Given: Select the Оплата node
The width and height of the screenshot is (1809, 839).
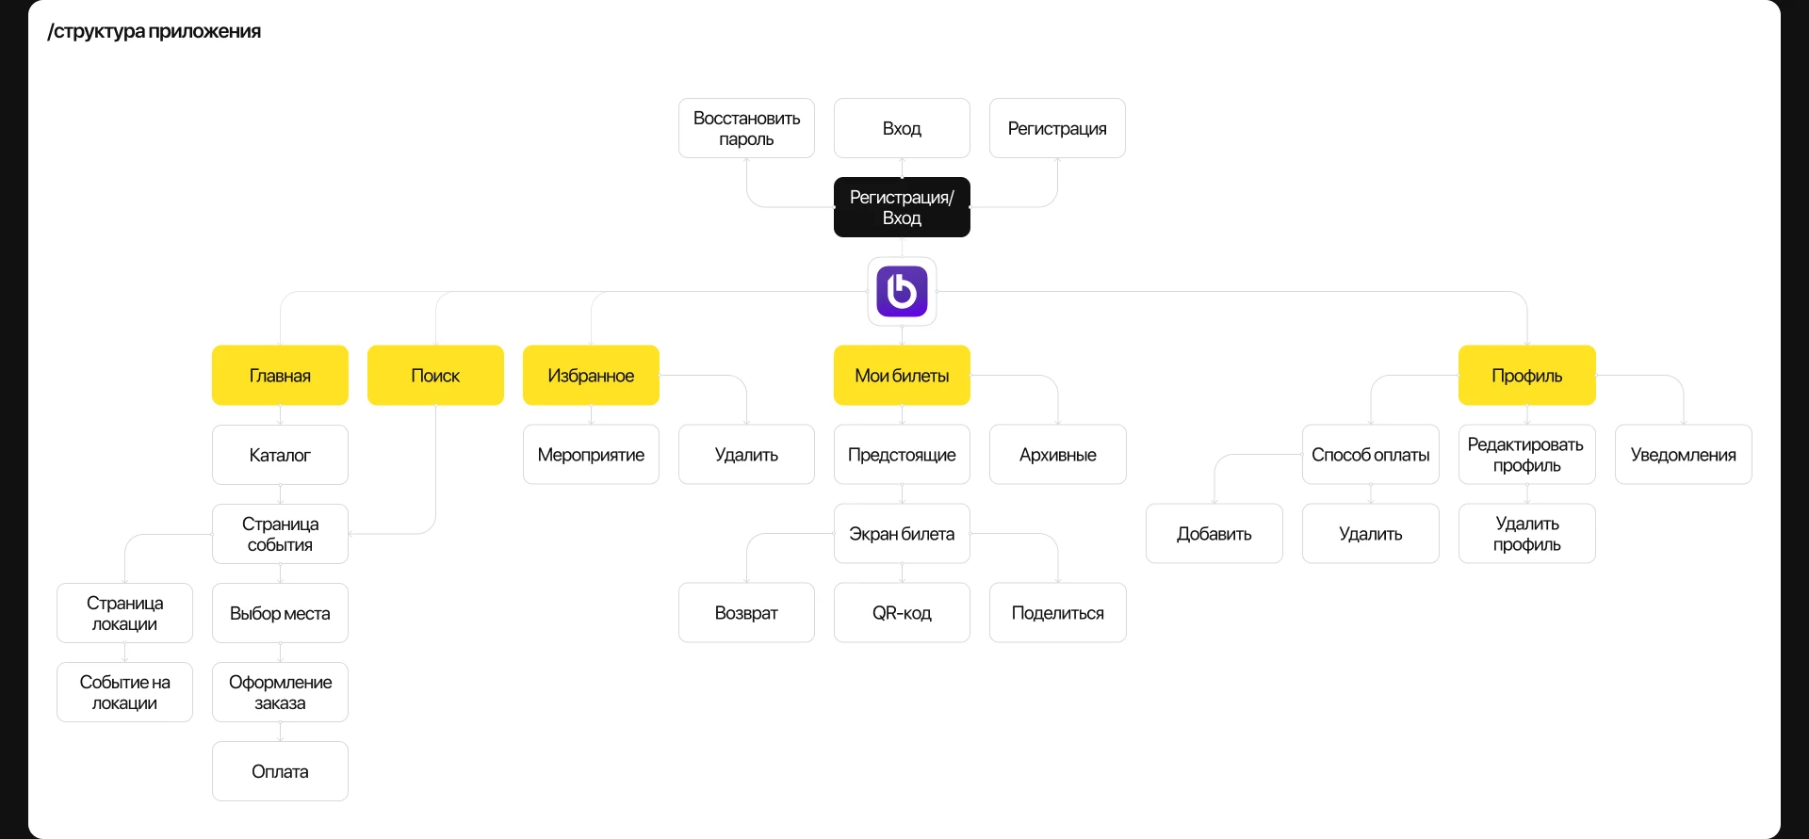Looking at the screenshot, I should tap(280, 771).
